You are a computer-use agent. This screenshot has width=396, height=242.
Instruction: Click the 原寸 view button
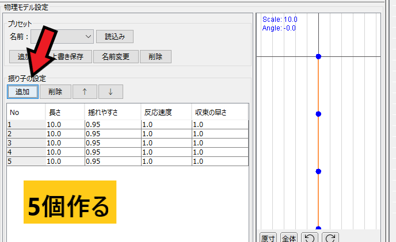point(268,237)
